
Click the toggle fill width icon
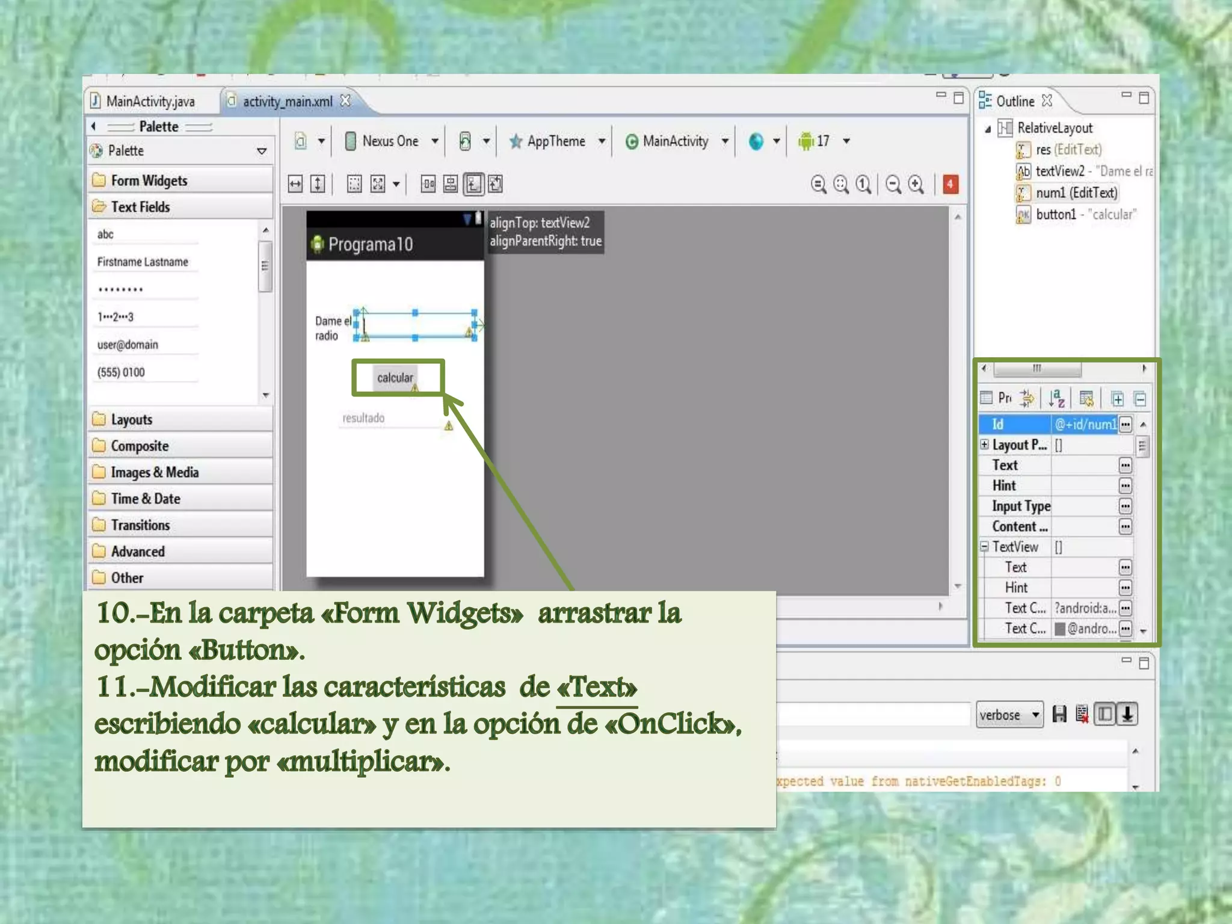(295, 184)
